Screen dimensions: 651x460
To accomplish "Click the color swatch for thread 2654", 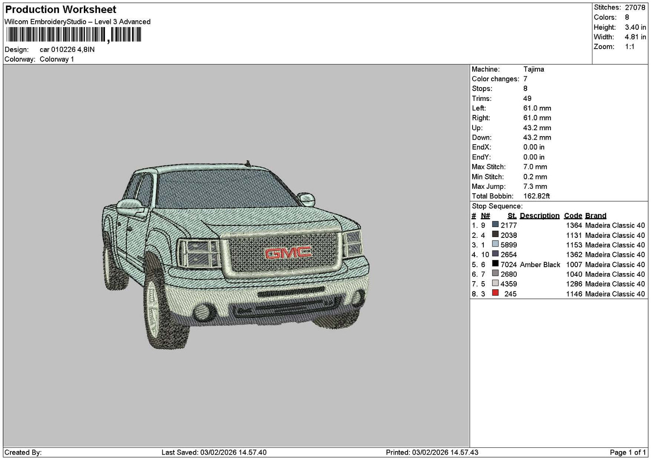I will coord(495,254).
